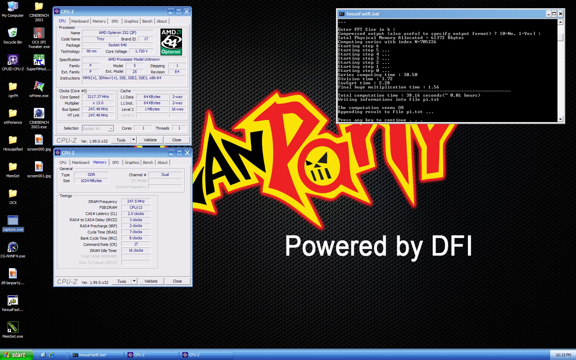Open SPD tab in lower CPU-Z

click(x=116, y=163)
